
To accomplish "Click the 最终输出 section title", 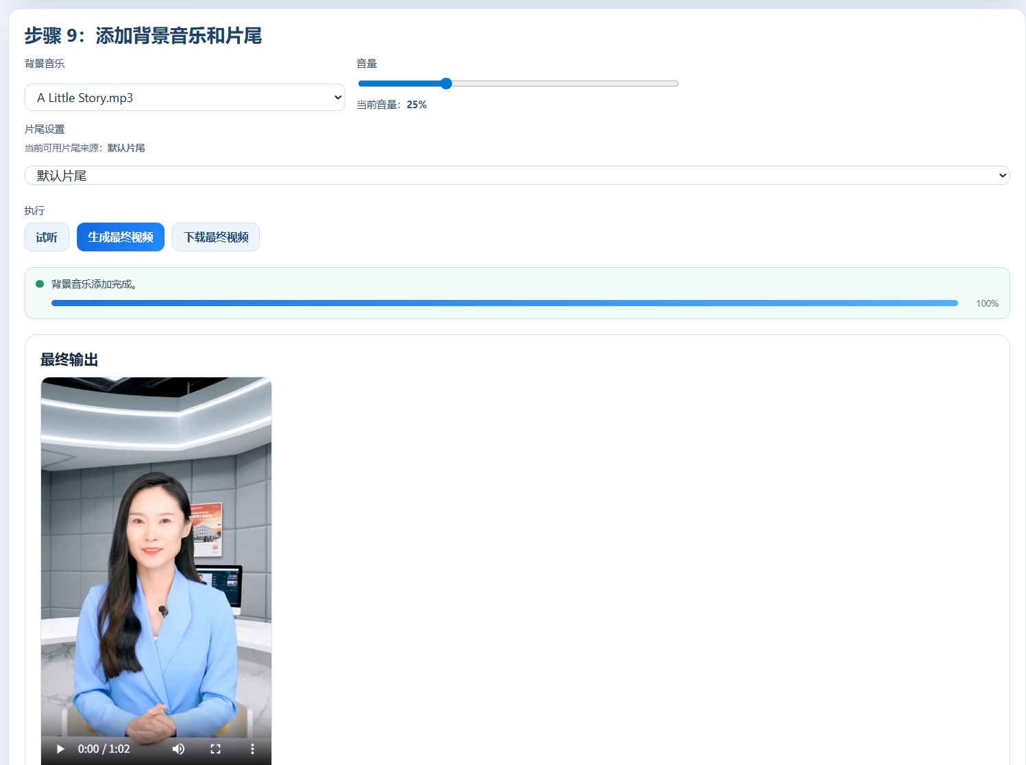I will click(x=69, y=360).
